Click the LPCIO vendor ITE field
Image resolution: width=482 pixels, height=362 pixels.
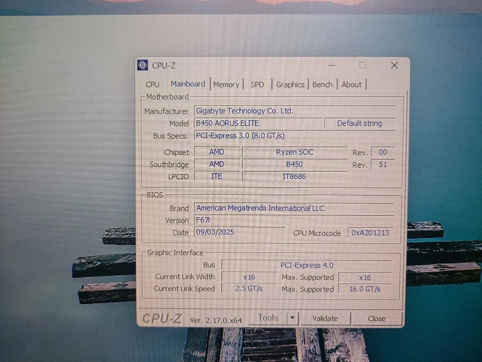coord(217,176)
